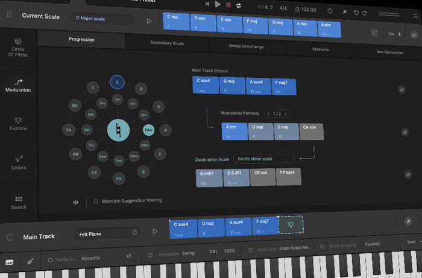
Task: Toggle the Humanize option
Action: [x=151, y=254]
